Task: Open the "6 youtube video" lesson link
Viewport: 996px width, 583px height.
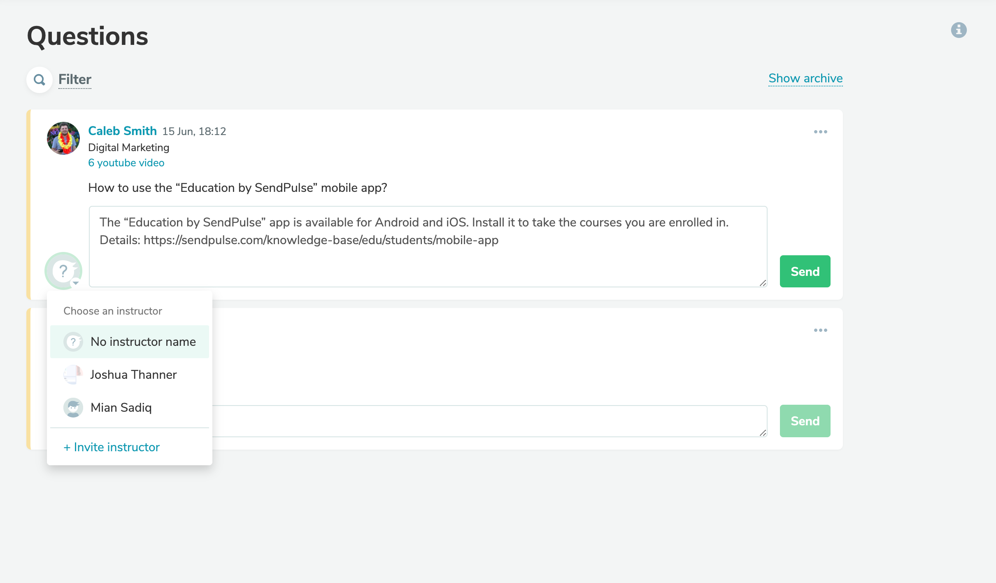Action: (126, 163)
